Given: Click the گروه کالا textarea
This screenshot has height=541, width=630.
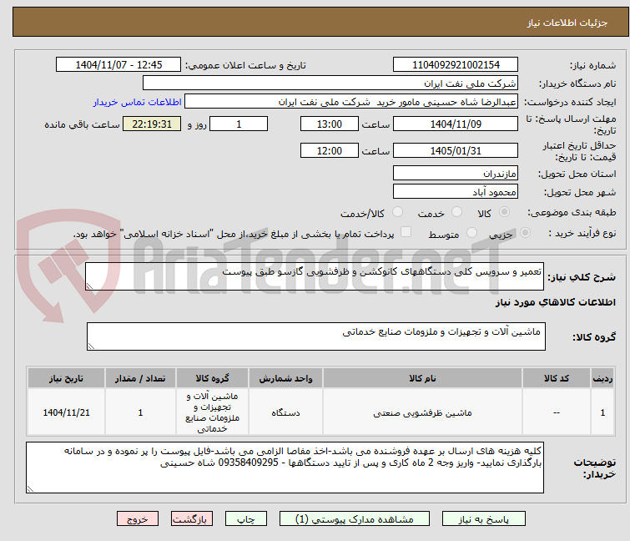Looking at the screenshot, I should (316, 336).
